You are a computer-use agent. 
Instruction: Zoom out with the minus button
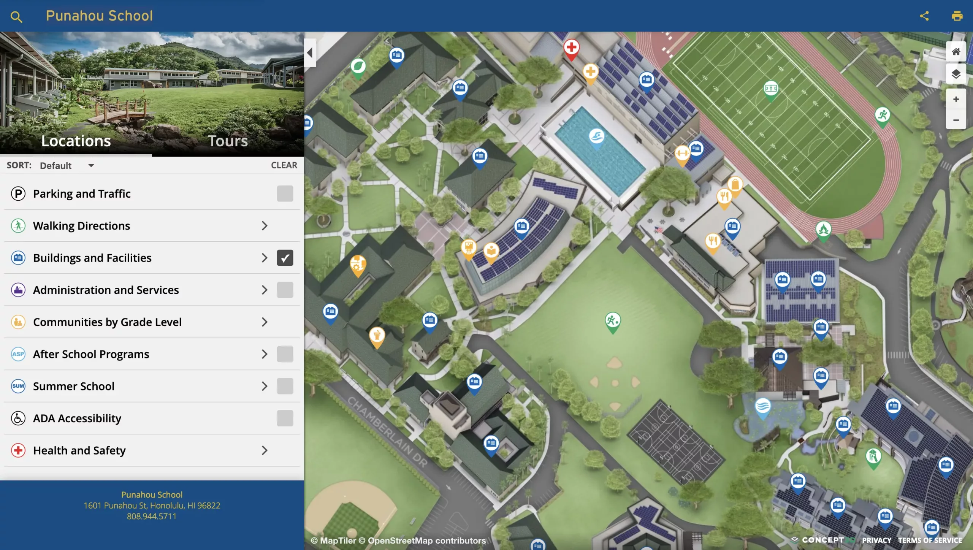(x=956, y=120)
